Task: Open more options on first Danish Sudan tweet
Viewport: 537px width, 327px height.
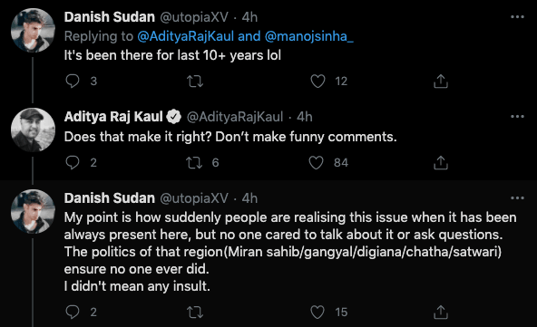Action: click(517, 17)
